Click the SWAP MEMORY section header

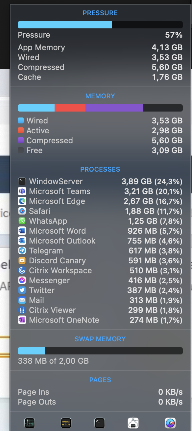pos(100,339)
